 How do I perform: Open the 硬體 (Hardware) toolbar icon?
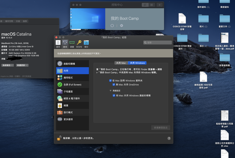pyautogui.click(x=72, y=44)
